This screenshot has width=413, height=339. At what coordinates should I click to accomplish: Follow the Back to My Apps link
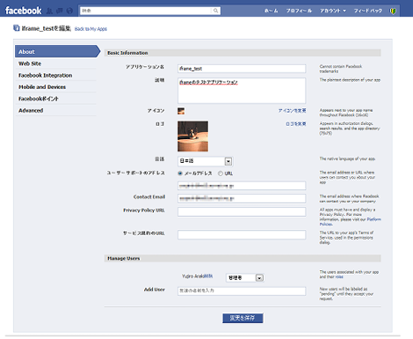point(91,29)
